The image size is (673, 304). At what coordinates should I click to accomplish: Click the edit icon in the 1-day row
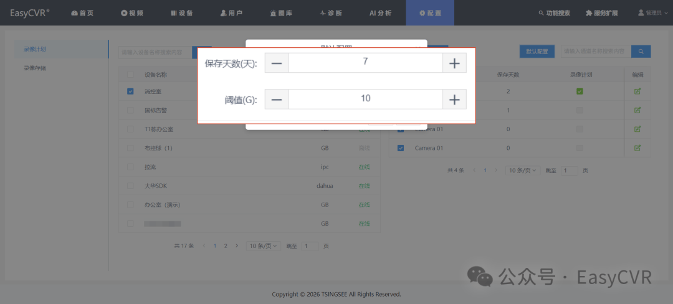pos(637,110)
